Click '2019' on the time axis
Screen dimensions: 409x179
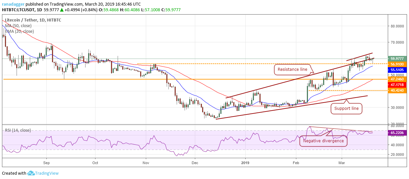[x=245, y=163]
